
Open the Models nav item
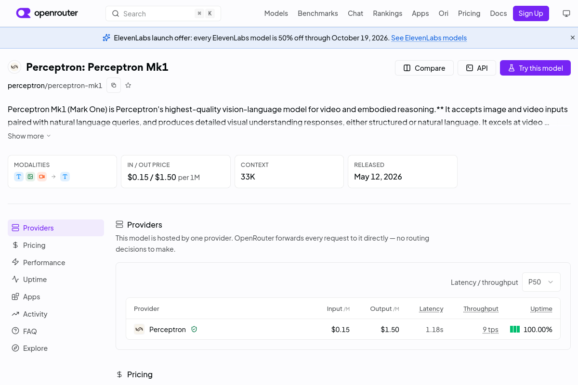[x=276, y=13]
